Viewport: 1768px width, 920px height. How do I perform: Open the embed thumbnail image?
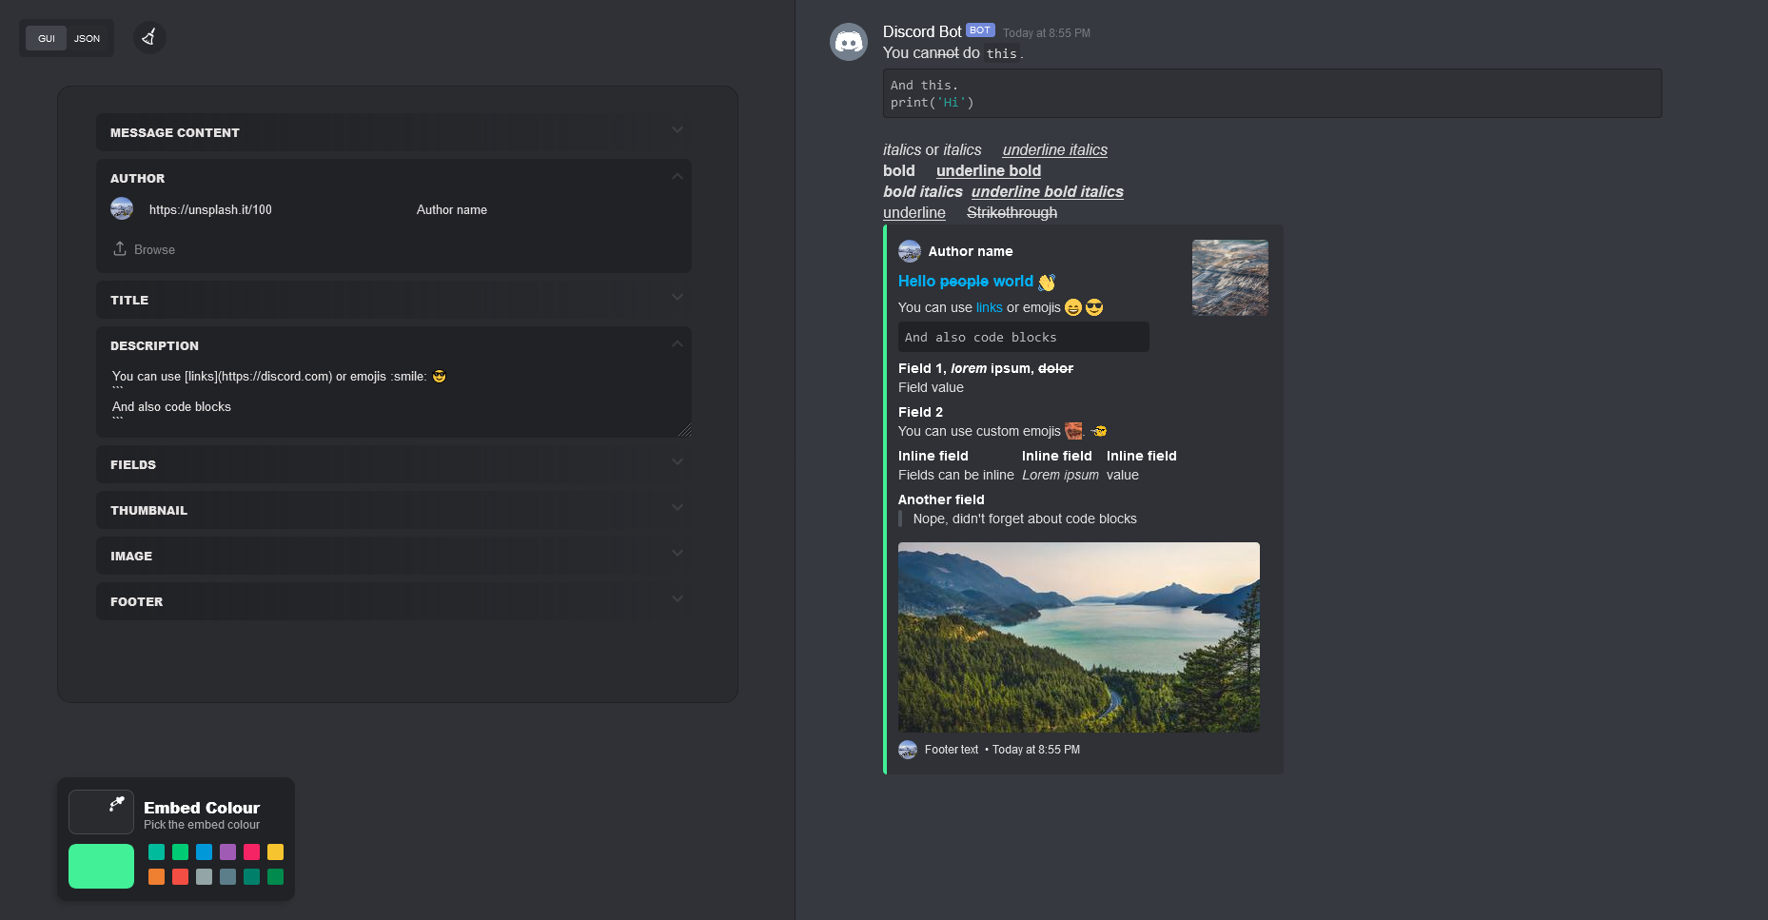coord(1230,278)
